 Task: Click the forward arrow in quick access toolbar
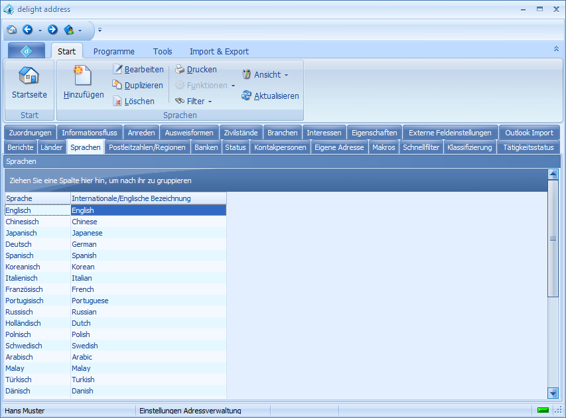coord(52,30)
